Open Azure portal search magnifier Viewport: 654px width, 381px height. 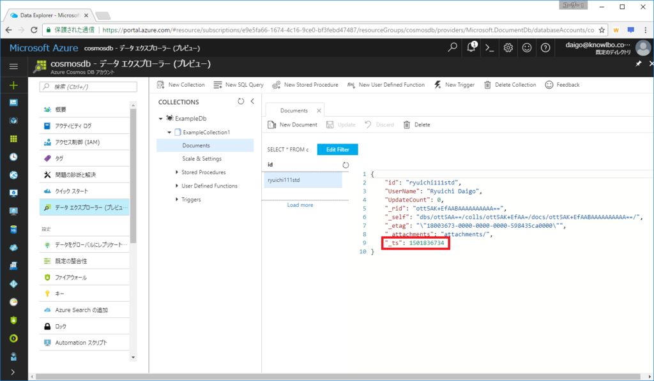452,47
